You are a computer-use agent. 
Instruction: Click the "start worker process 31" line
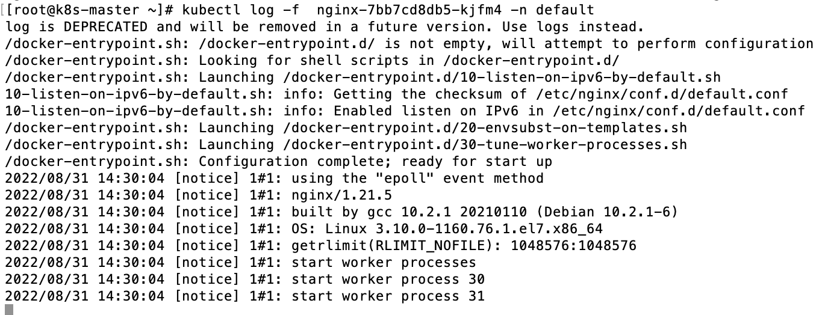point(388,296)
